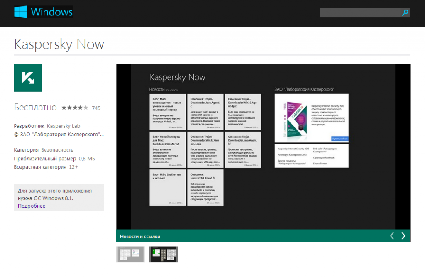Click the copyright ЗАО Лаборатория Касперского text
This screenshot has height=279, width=425.
tap(59, 135)
